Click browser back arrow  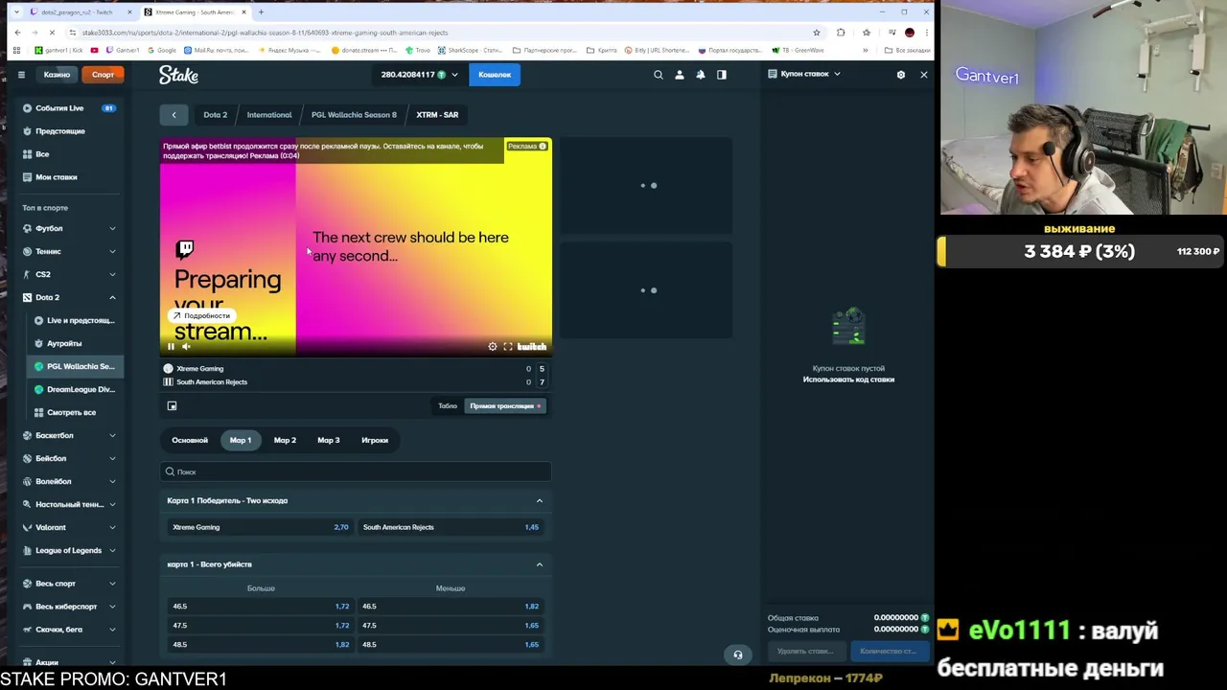coord(17,33)
